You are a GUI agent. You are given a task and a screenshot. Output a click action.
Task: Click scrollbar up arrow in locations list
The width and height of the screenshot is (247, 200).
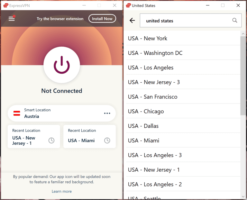tap(243, 34)
